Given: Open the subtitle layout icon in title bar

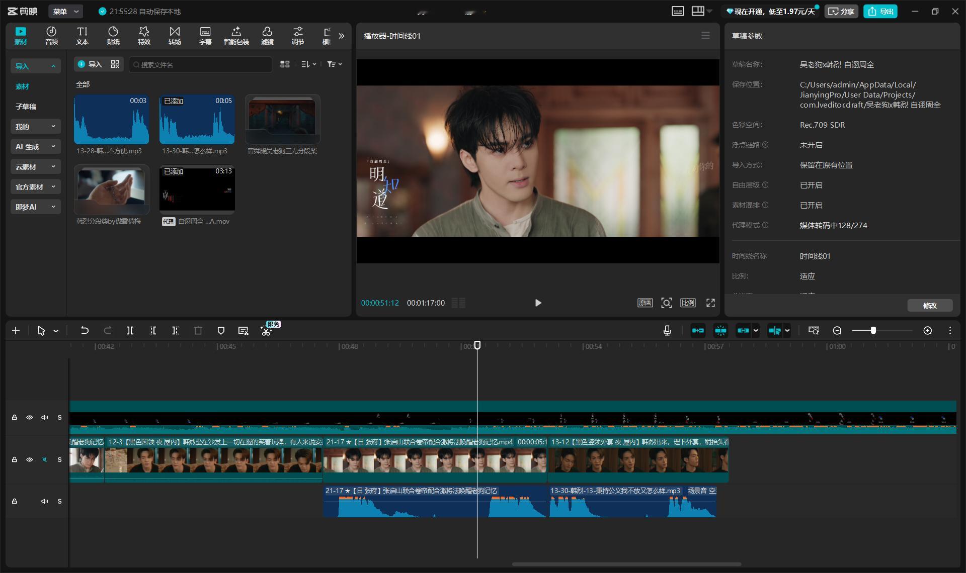Looking at the screenshot, I should point(678,11).
